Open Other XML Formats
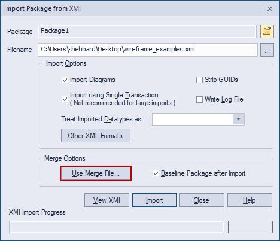Image resolution: width=280 pixels, height=241 pixels. click(96, 136)
